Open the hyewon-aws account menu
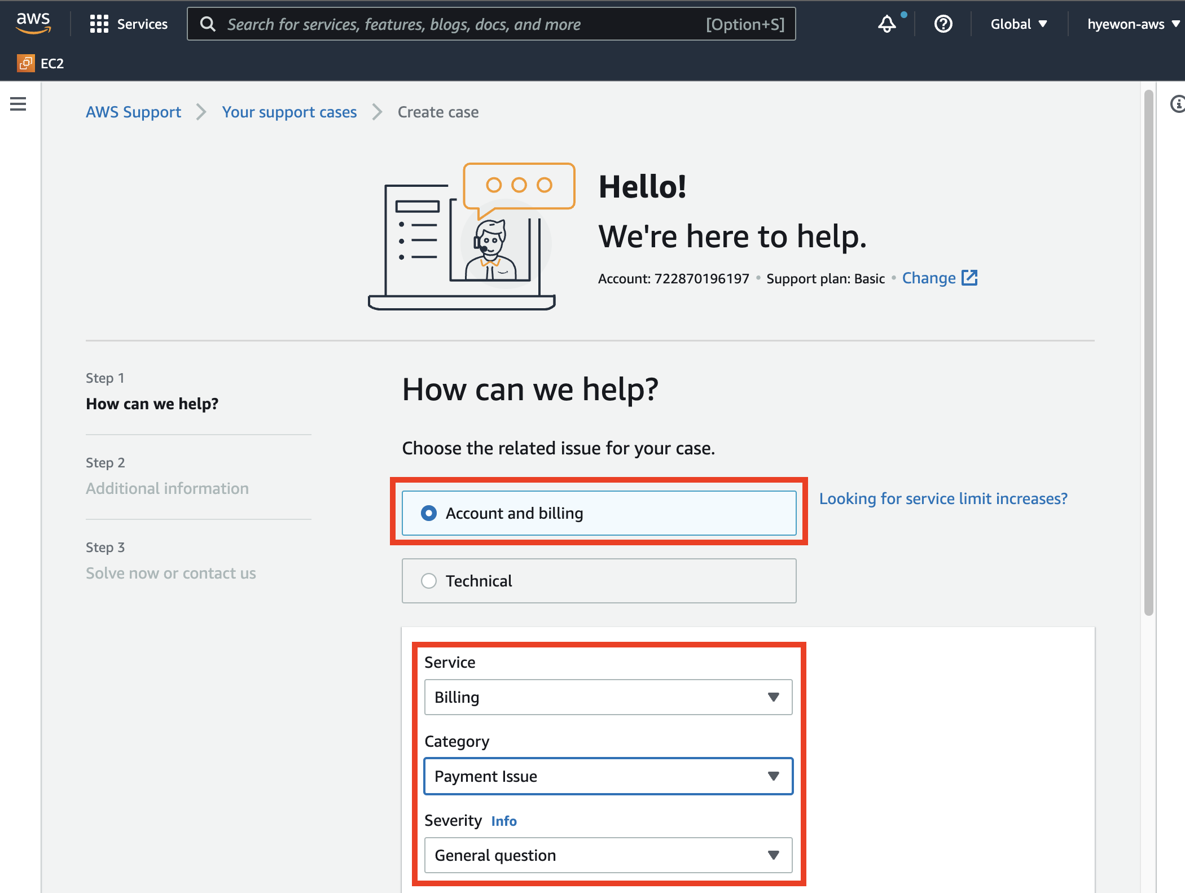1185x893 pixels. 1133,24
